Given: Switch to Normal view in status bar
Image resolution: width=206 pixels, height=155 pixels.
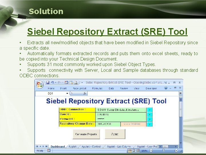Looking at the screenshot, I should [130, 150].
